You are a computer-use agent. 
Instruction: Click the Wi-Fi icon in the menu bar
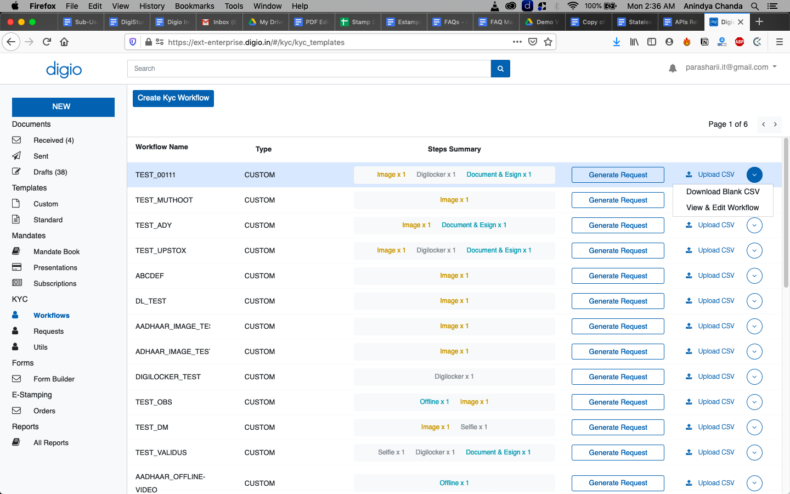click(574, 6)
